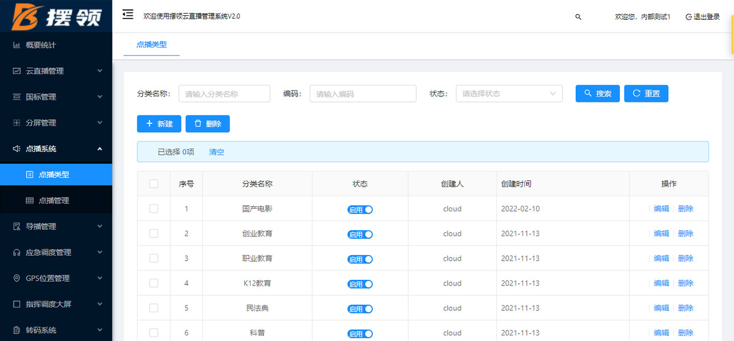Image resolution: width=734 pixels, height=341 pixels.
Task: Expand the 国标管理 sidebar menu
Action: pyautogui.click(x=56, y=97)
